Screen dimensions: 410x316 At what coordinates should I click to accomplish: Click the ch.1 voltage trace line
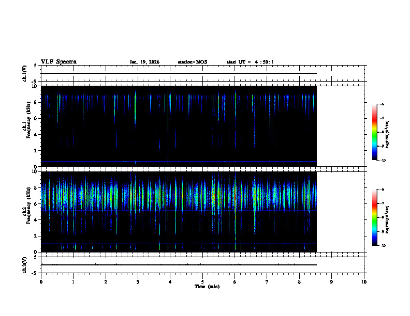point(179,73)
